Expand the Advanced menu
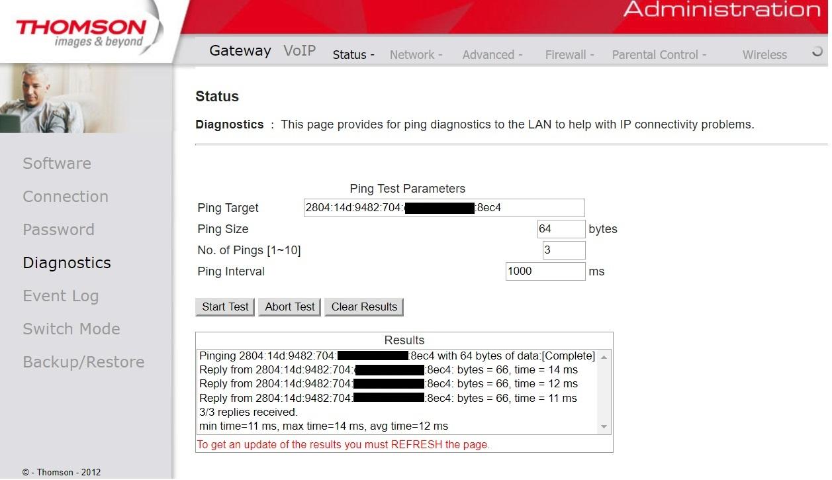 (492, 55)
